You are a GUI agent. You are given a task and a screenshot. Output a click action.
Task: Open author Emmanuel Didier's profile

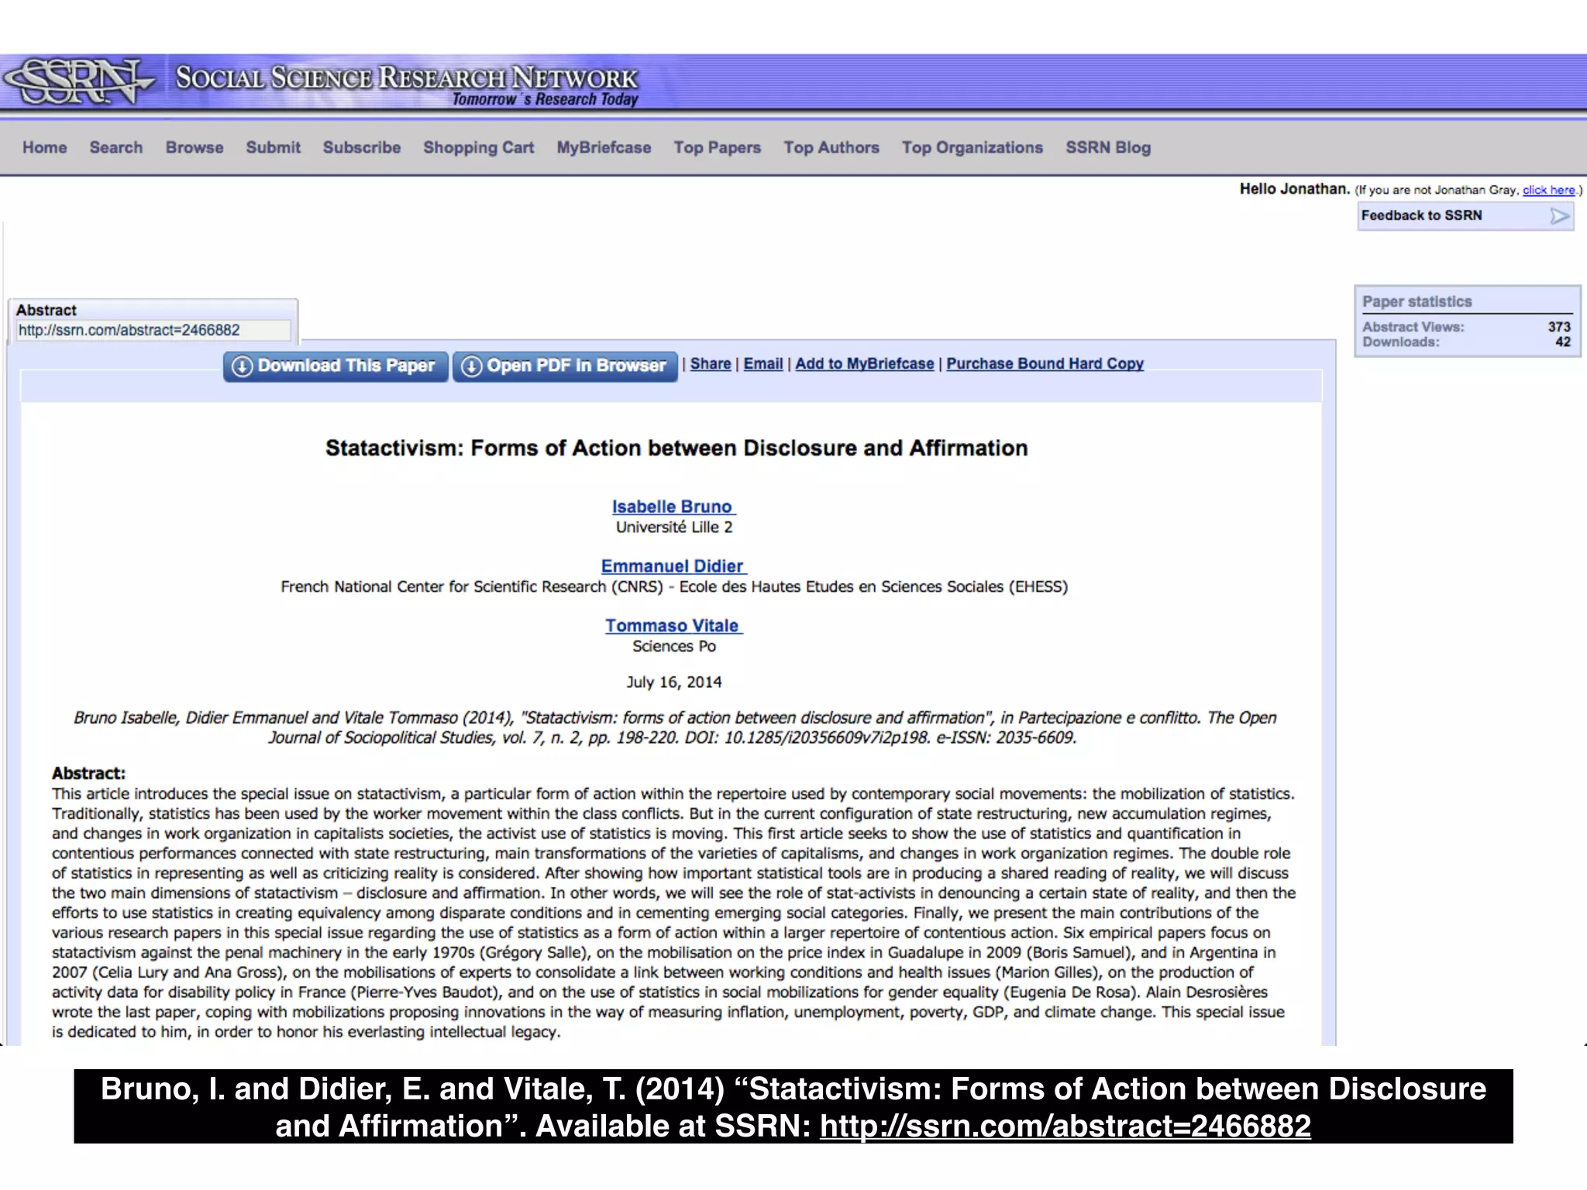673,566
